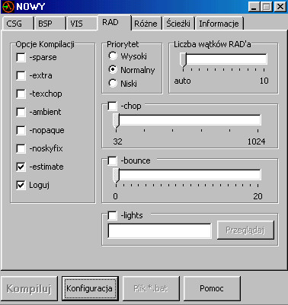Open the Informacje tab
288x305 pixels.
pos(219,24)
